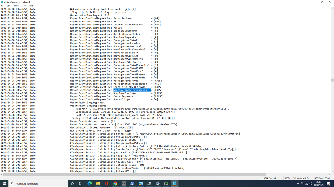The height and width of the screenshot is (187, 334).
Task: Launch Microsoft Edge from the taskbar
Action: tap(90, 183)
